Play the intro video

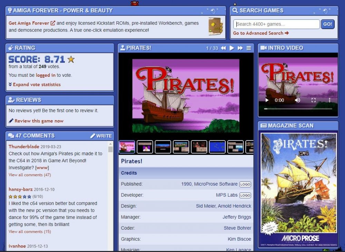point(267,100)
